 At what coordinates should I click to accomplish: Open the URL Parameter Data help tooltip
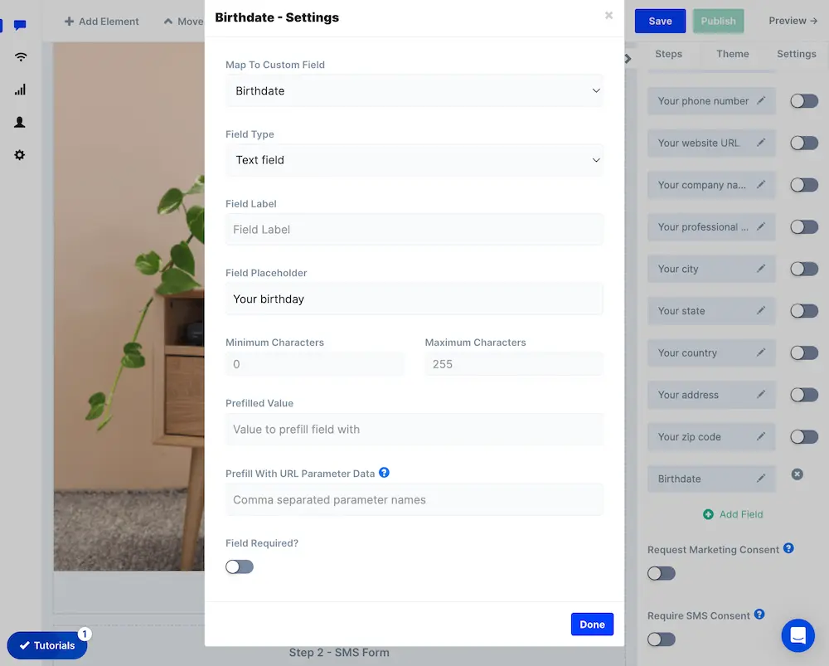click(384, 473)
